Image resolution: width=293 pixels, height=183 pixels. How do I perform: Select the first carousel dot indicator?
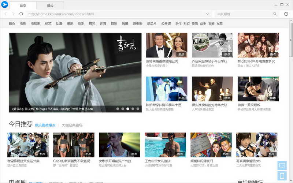click(117, 109)
